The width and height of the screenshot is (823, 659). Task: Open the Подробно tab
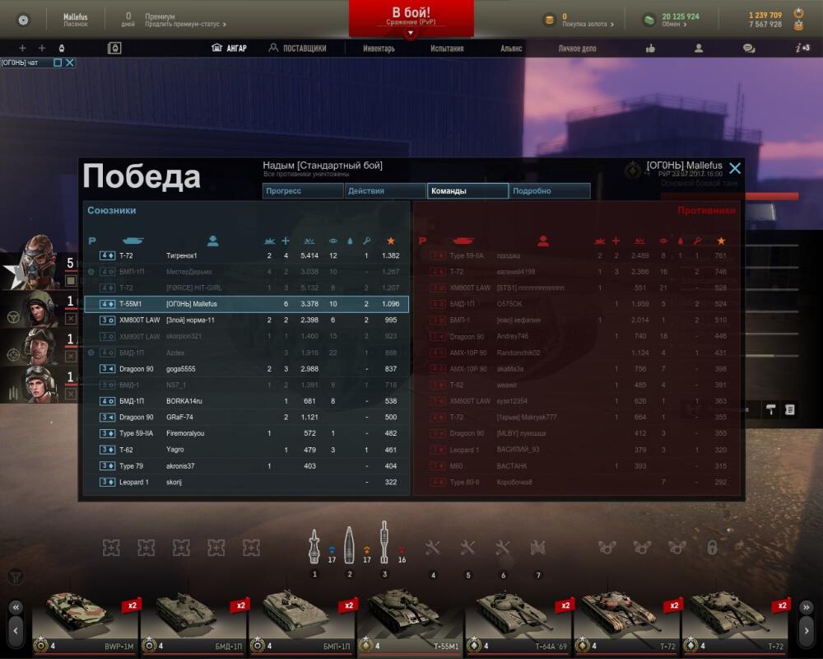point(550,191)
